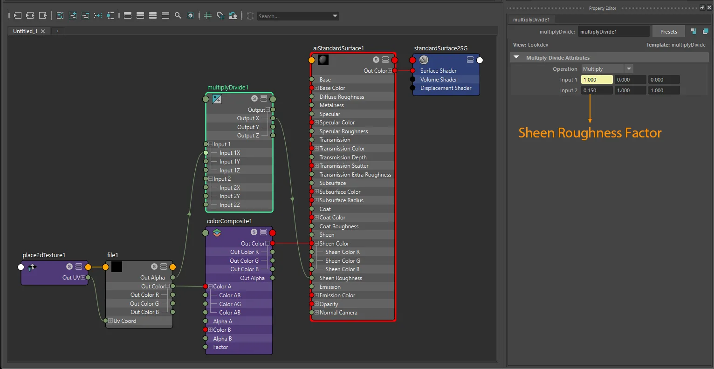Collapse Input 2 on multiplyDivide1 node
Screen dimensions: 714x369
(211, 179)
